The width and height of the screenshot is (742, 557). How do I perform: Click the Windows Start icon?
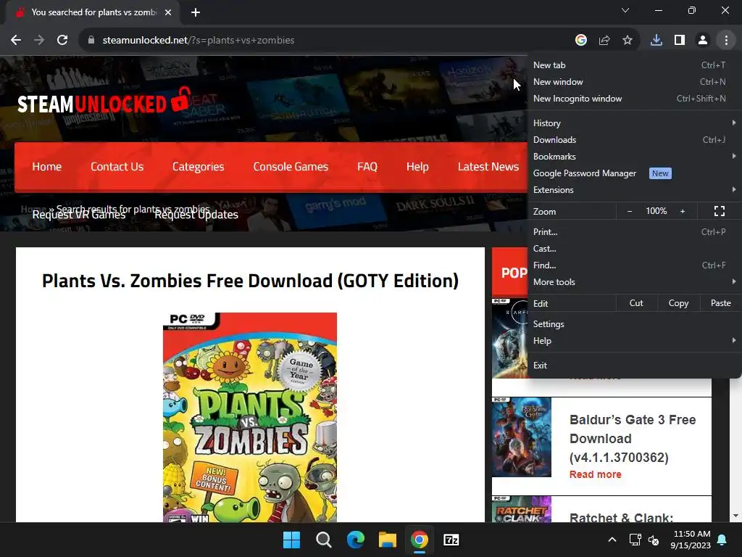(291, 540)
